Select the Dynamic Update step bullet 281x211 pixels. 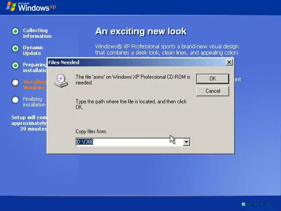(x=15, y=48)
